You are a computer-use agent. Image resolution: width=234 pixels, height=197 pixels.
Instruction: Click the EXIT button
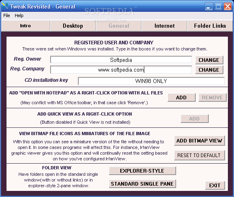click(x=215, y=185)
